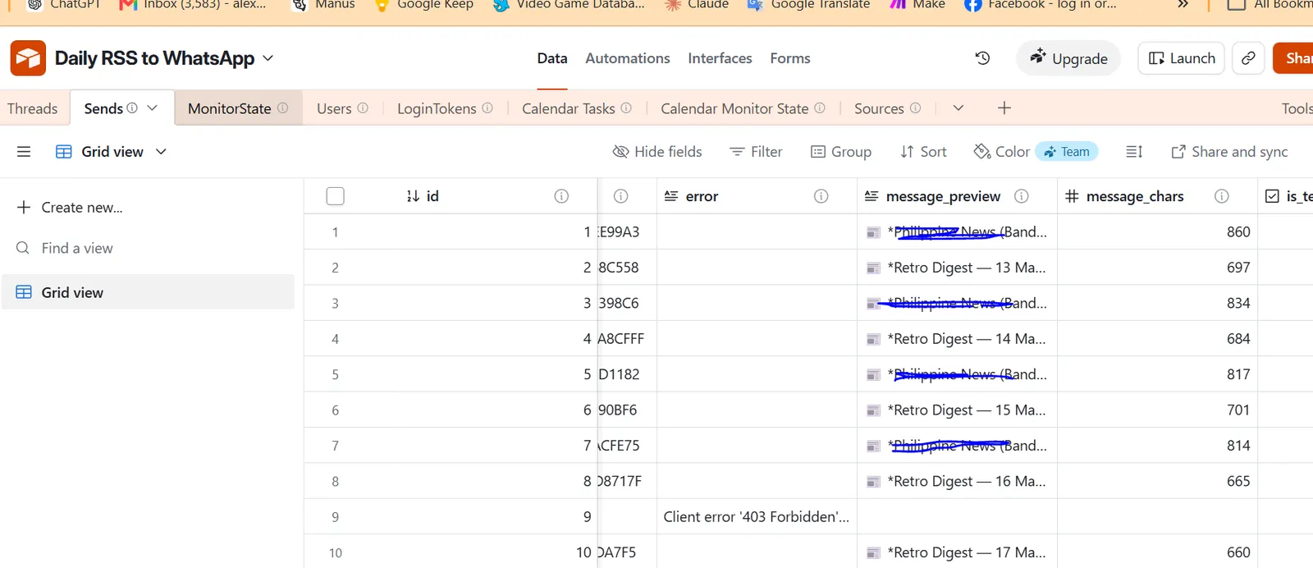1313x568 pixels.
Task: Open the Sort button
Action: 923,152
